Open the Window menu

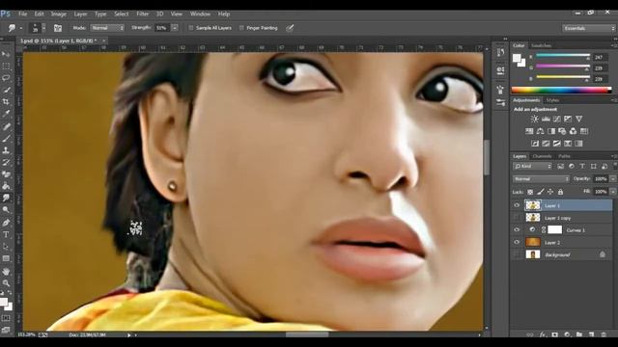[200, 14]
